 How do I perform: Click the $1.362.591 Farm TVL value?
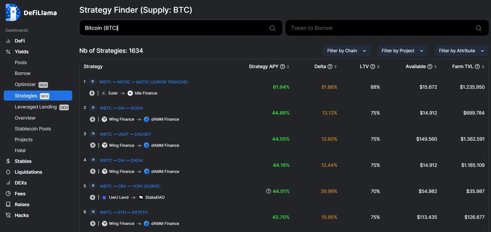tap(473, 139)
